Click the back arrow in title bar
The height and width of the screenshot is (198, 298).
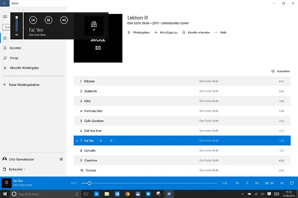5,3
